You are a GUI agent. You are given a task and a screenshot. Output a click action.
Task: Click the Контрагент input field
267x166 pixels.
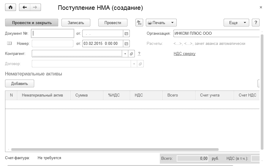[77, 54]
